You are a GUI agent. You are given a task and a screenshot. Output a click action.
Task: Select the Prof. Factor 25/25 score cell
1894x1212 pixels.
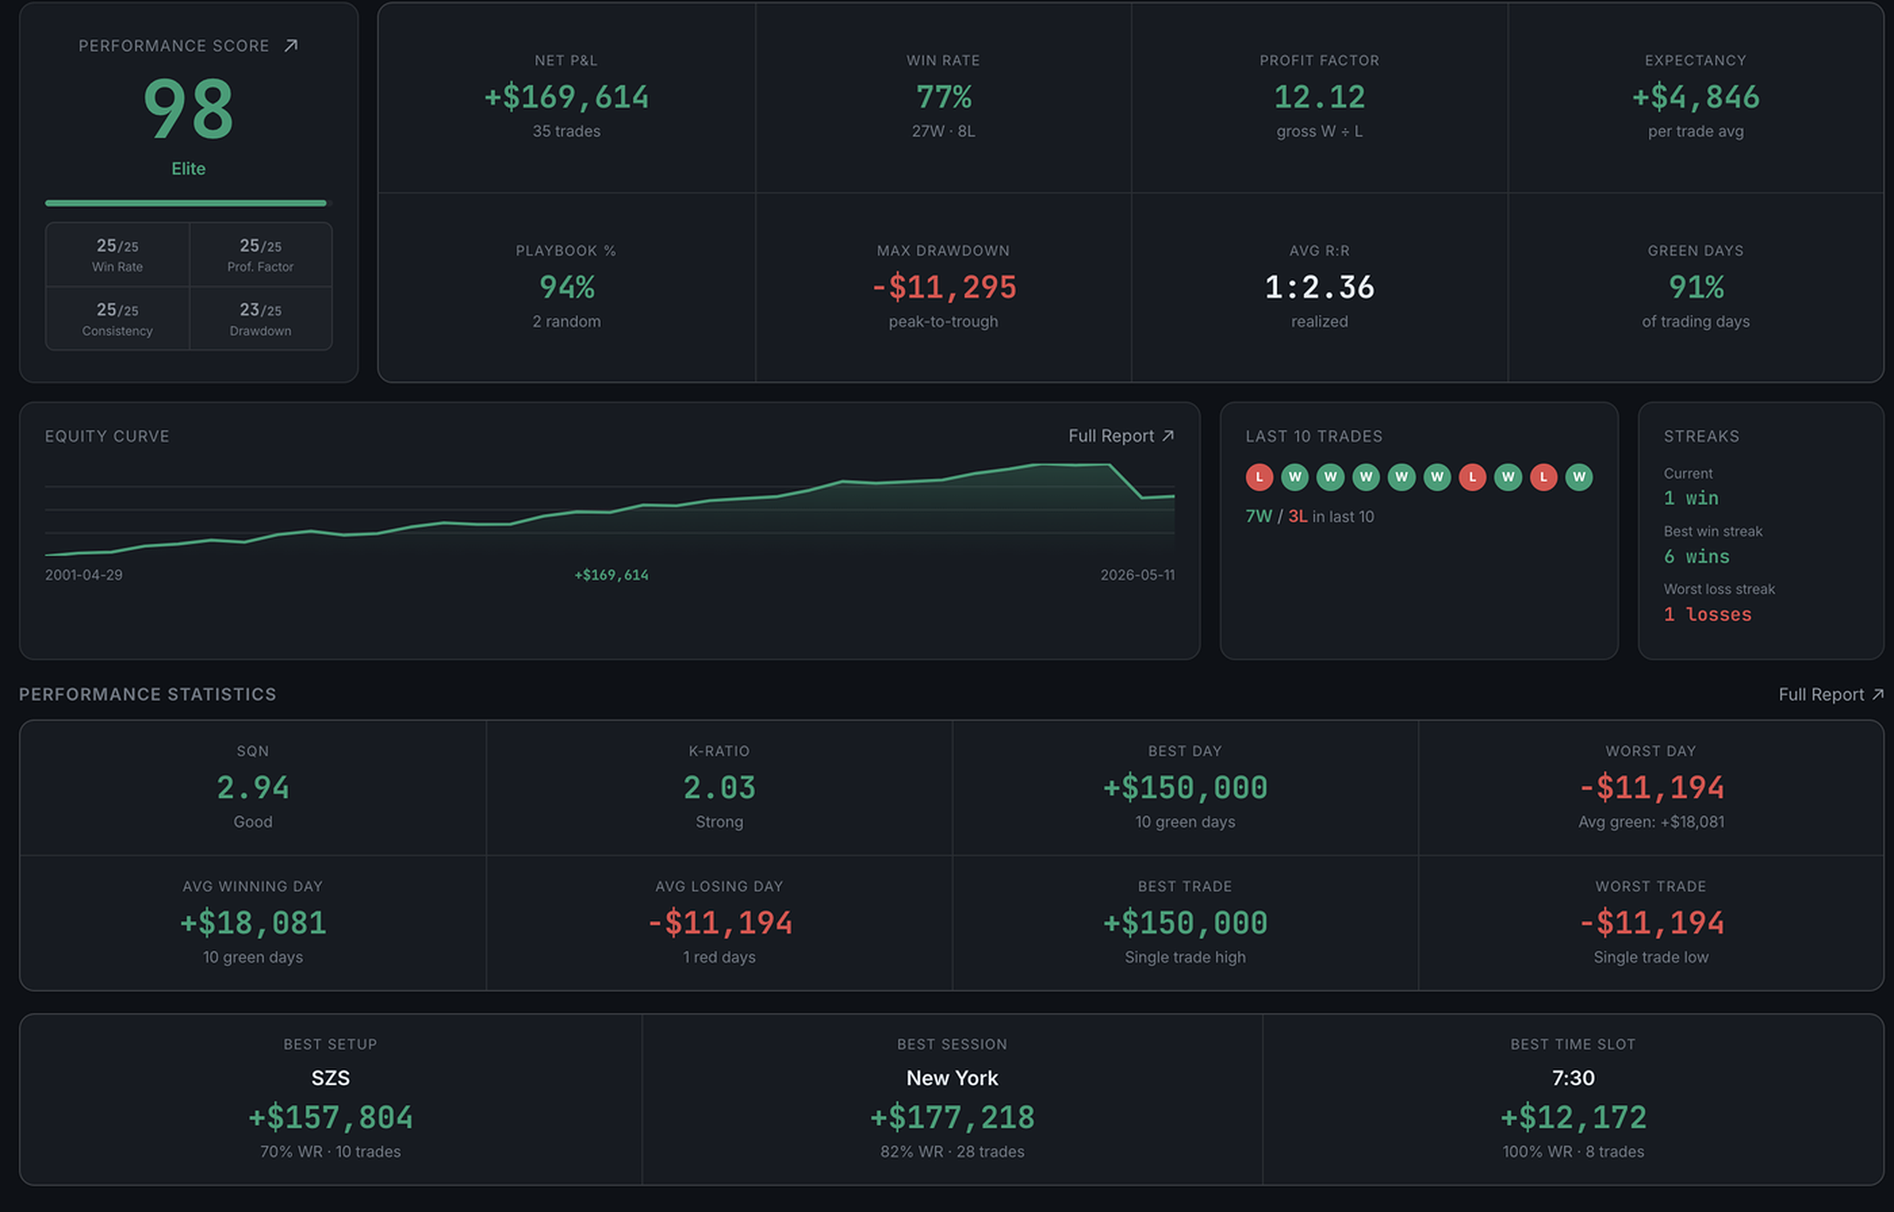pyautogui.click(x=260, y=255)
